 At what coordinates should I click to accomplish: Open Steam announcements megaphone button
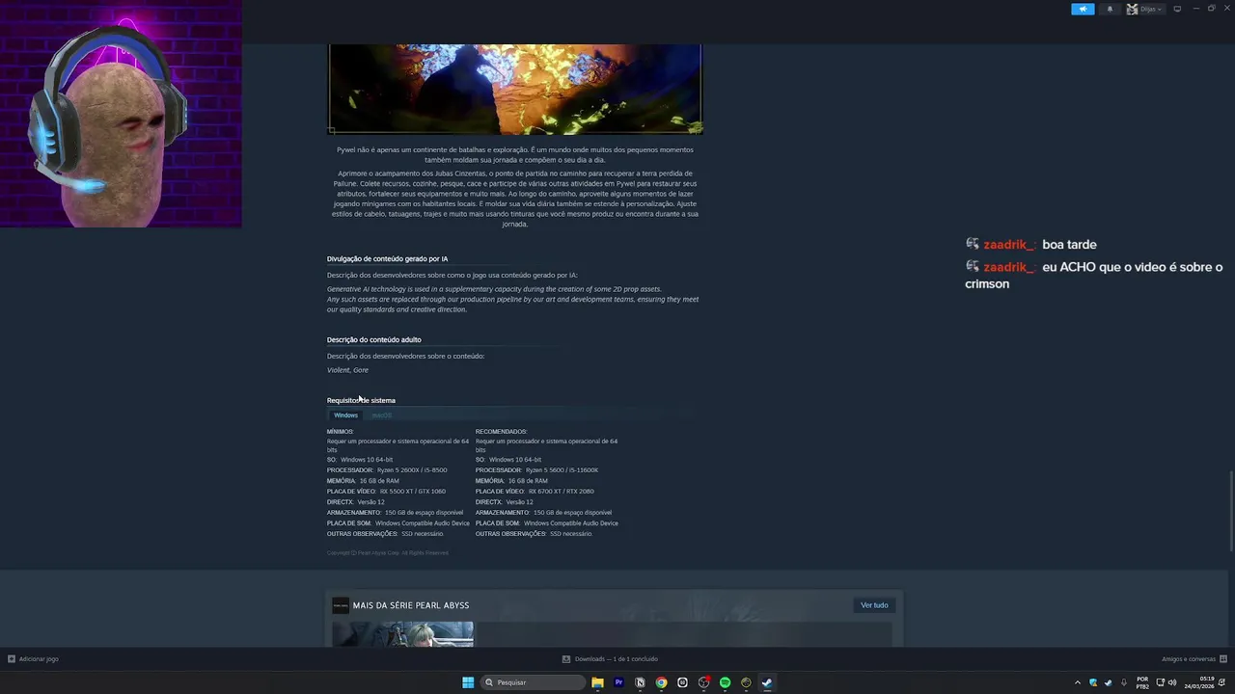pyautogui.click(x=1083, y=9)
